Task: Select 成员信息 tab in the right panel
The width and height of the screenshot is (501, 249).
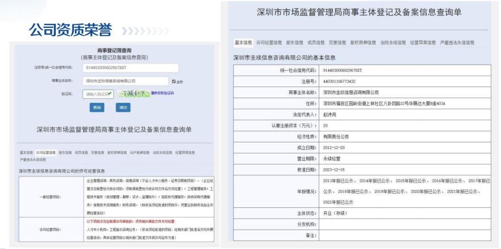Action: click(316, 43)
